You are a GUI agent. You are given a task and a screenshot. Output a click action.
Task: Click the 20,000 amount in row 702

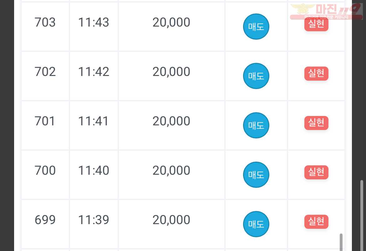click(171, 72)
